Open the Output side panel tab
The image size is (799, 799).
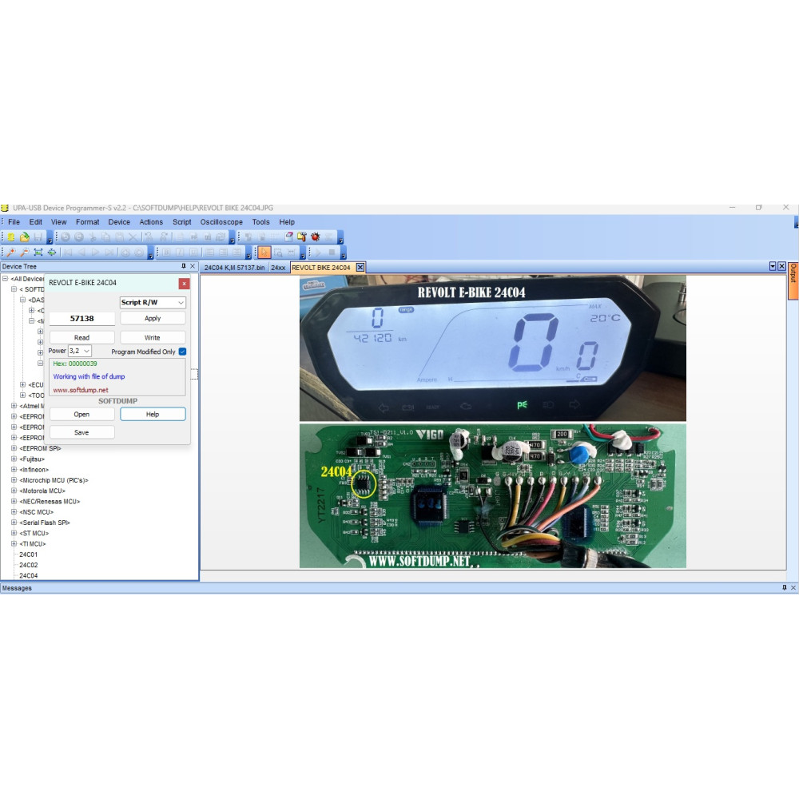793,280
